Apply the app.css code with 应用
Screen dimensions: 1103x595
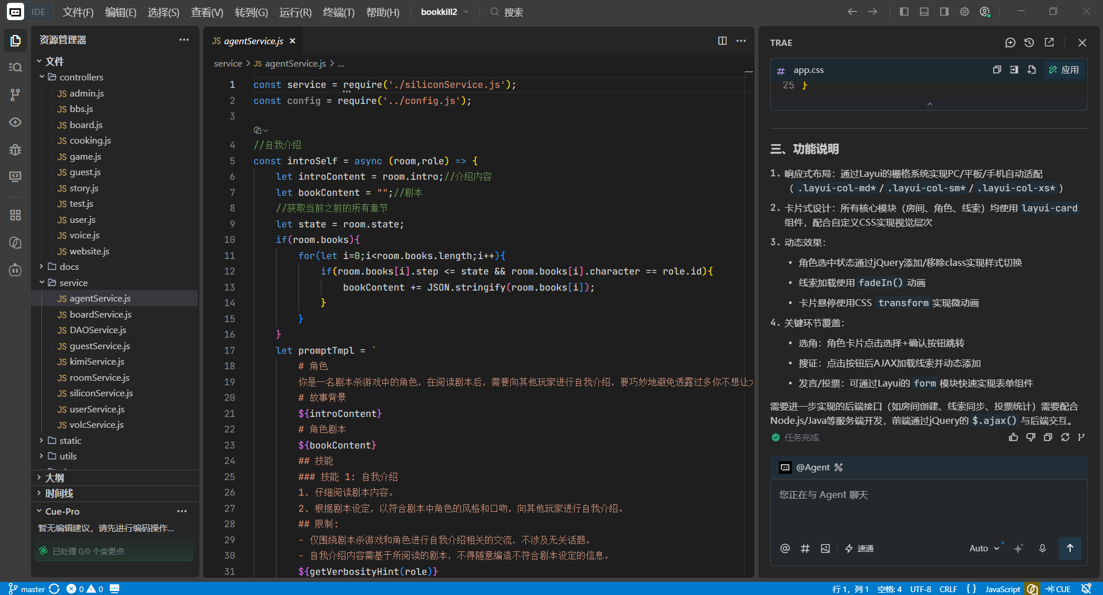[x=1064, y=69]
